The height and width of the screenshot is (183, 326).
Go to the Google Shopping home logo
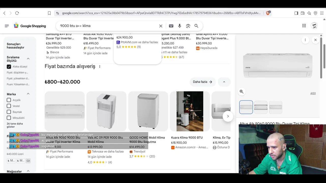[30, 26]
